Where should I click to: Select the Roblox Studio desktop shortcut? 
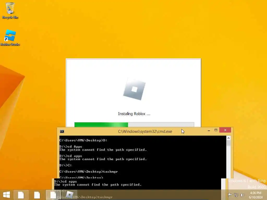pos(10,38)
